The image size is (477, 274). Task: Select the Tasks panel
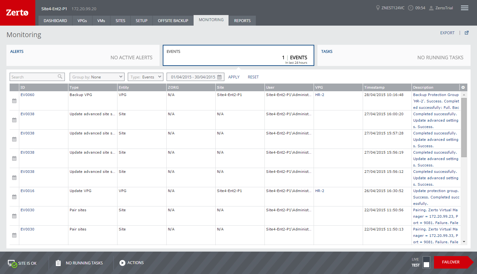394,55
